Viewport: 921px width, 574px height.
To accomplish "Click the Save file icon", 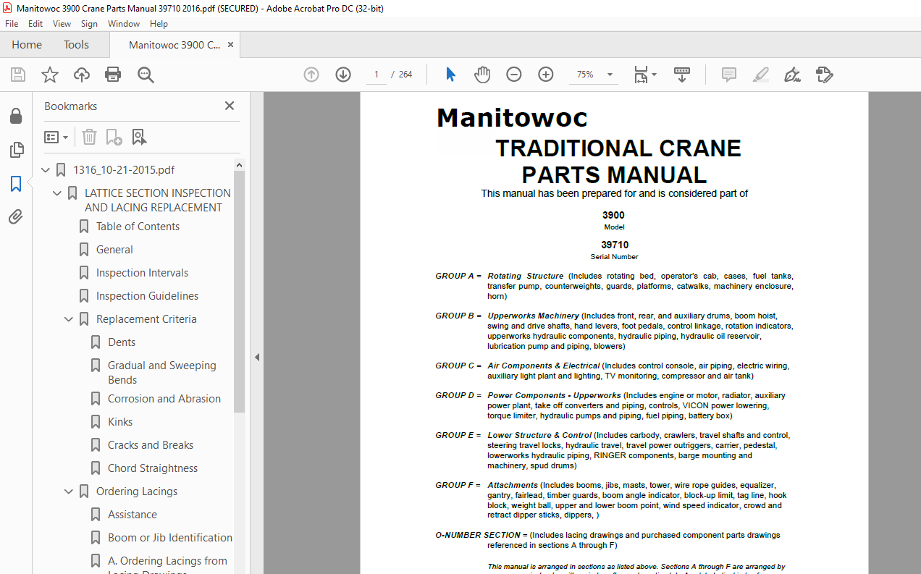I will pos(17,75).
